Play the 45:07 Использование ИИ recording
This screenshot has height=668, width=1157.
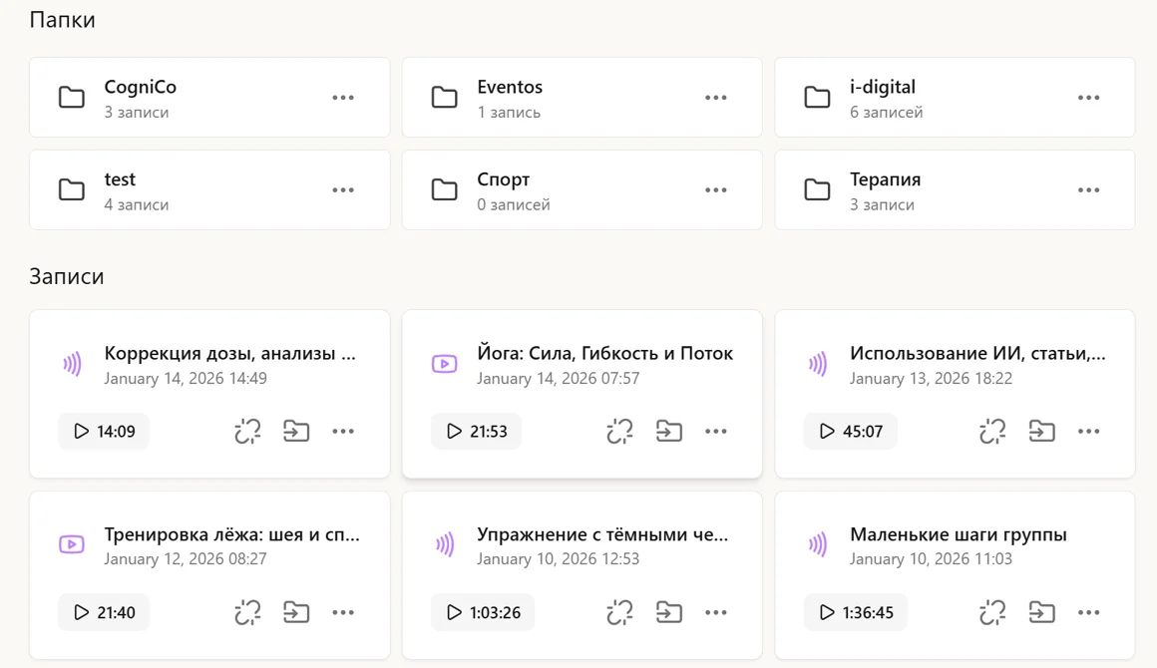pos(850,432)
